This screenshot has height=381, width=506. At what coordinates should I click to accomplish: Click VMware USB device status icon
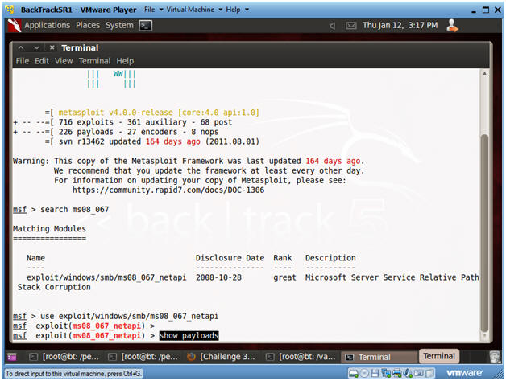point(419,373)
